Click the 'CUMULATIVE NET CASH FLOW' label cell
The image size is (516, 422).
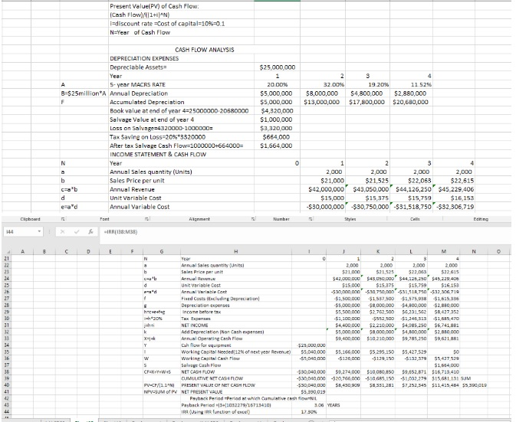pos(212,378)
